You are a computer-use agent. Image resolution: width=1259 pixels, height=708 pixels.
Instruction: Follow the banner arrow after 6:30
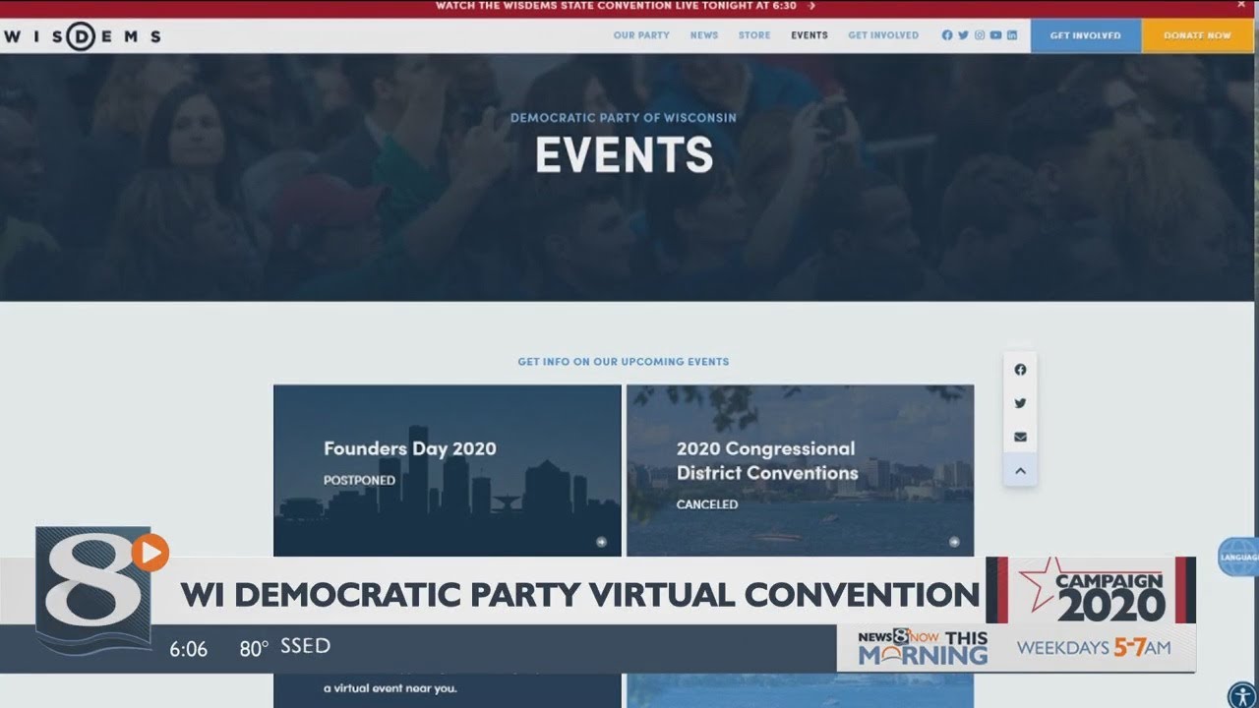pos(811,6)
